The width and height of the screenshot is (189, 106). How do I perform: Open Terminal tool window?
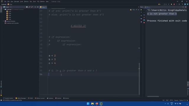(x=58, y=98)
